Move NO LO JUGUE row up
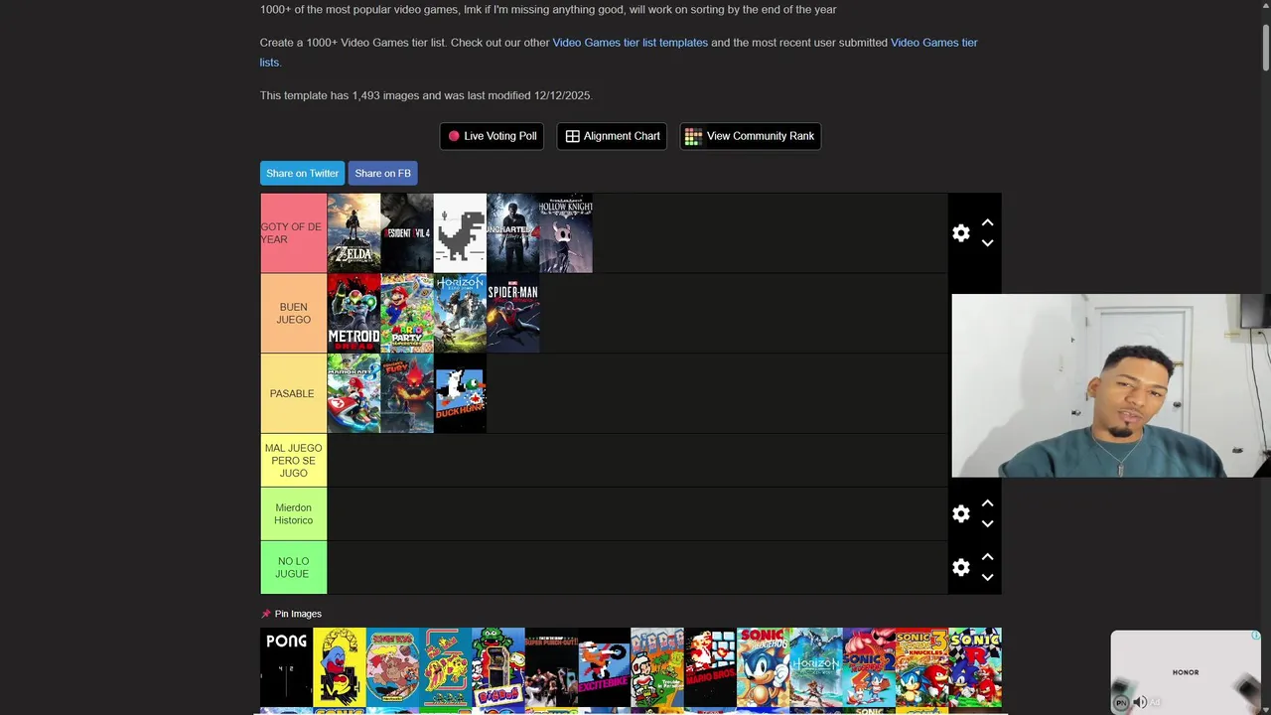Screen dimensions: 1271x715 (987, 557)
